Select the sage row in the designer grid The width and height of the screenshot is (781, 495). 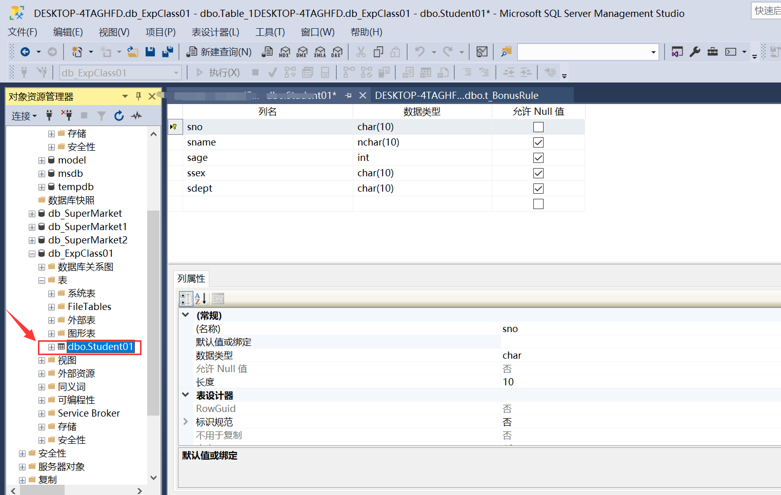point(175,157)
